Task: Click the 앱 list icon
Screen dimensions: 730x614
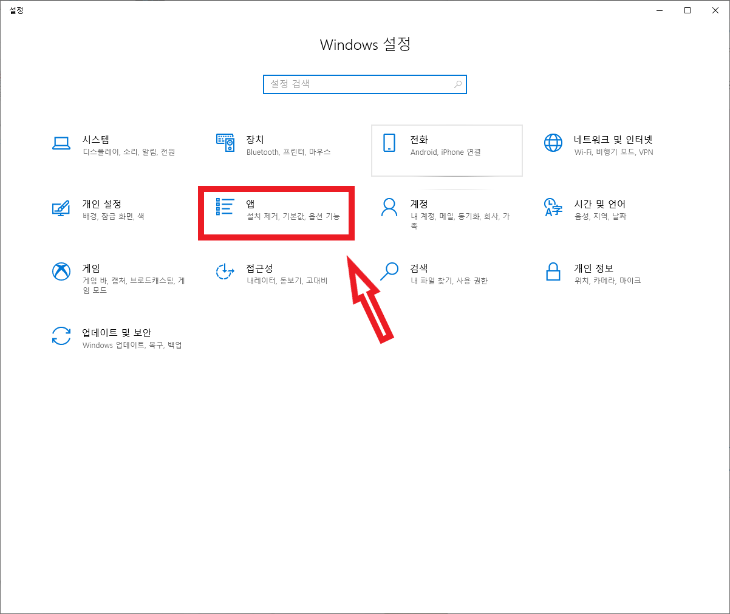Action: point(225,206)
